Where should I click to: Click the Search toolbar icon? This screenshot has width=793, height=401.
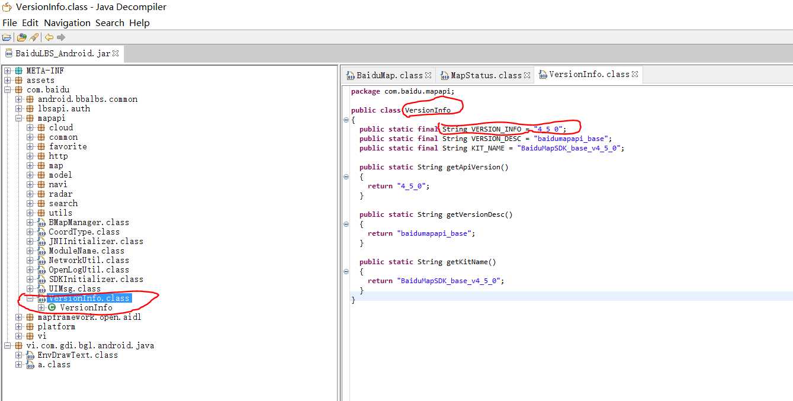tap(34, 37)
